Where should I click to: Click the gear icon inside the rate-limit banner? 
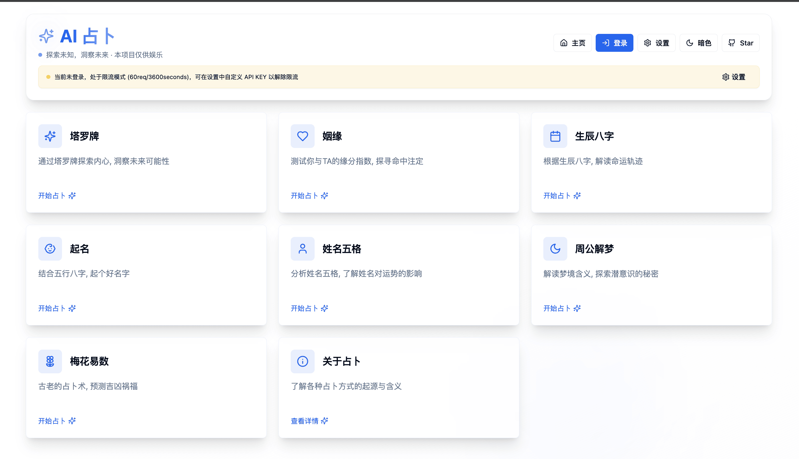726,77
